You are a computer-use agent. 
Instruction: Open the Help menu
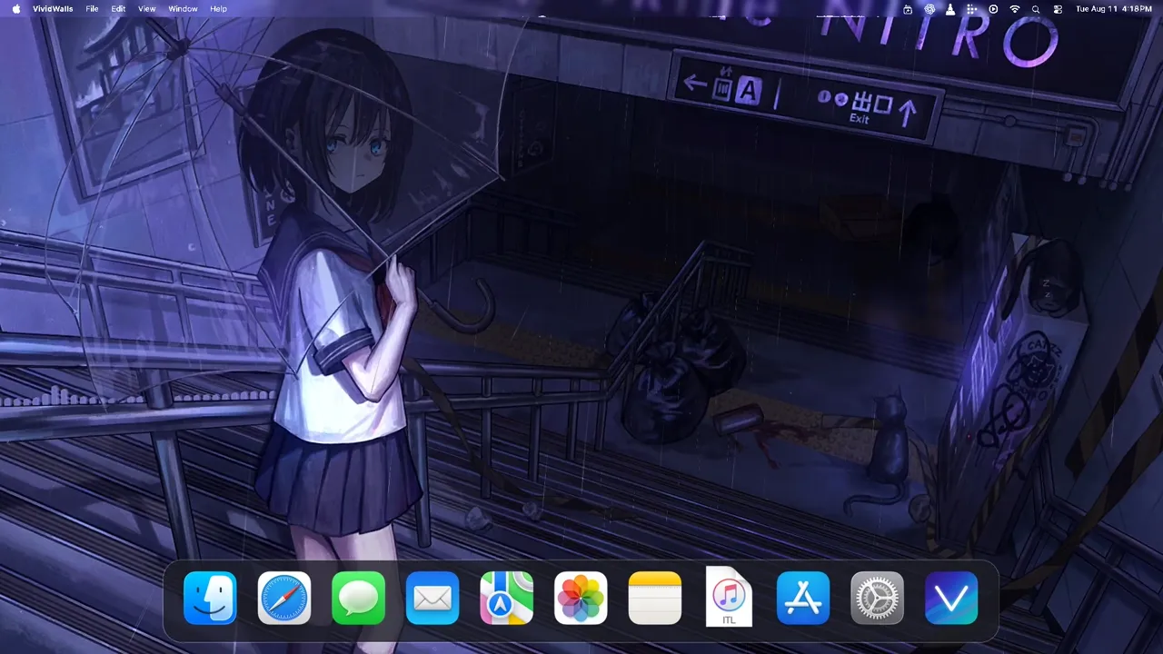click(x=218, y=8)
